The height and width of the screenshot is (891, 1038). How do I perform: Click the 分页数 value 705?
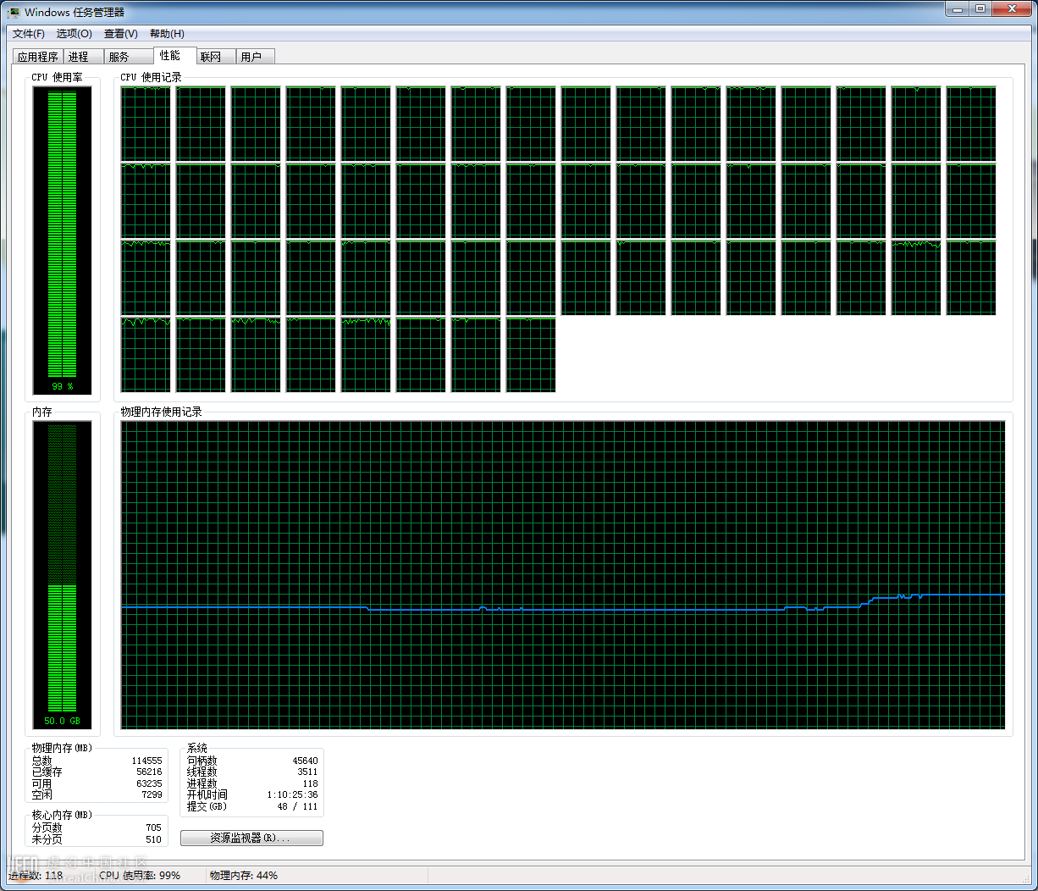(153, 827)
